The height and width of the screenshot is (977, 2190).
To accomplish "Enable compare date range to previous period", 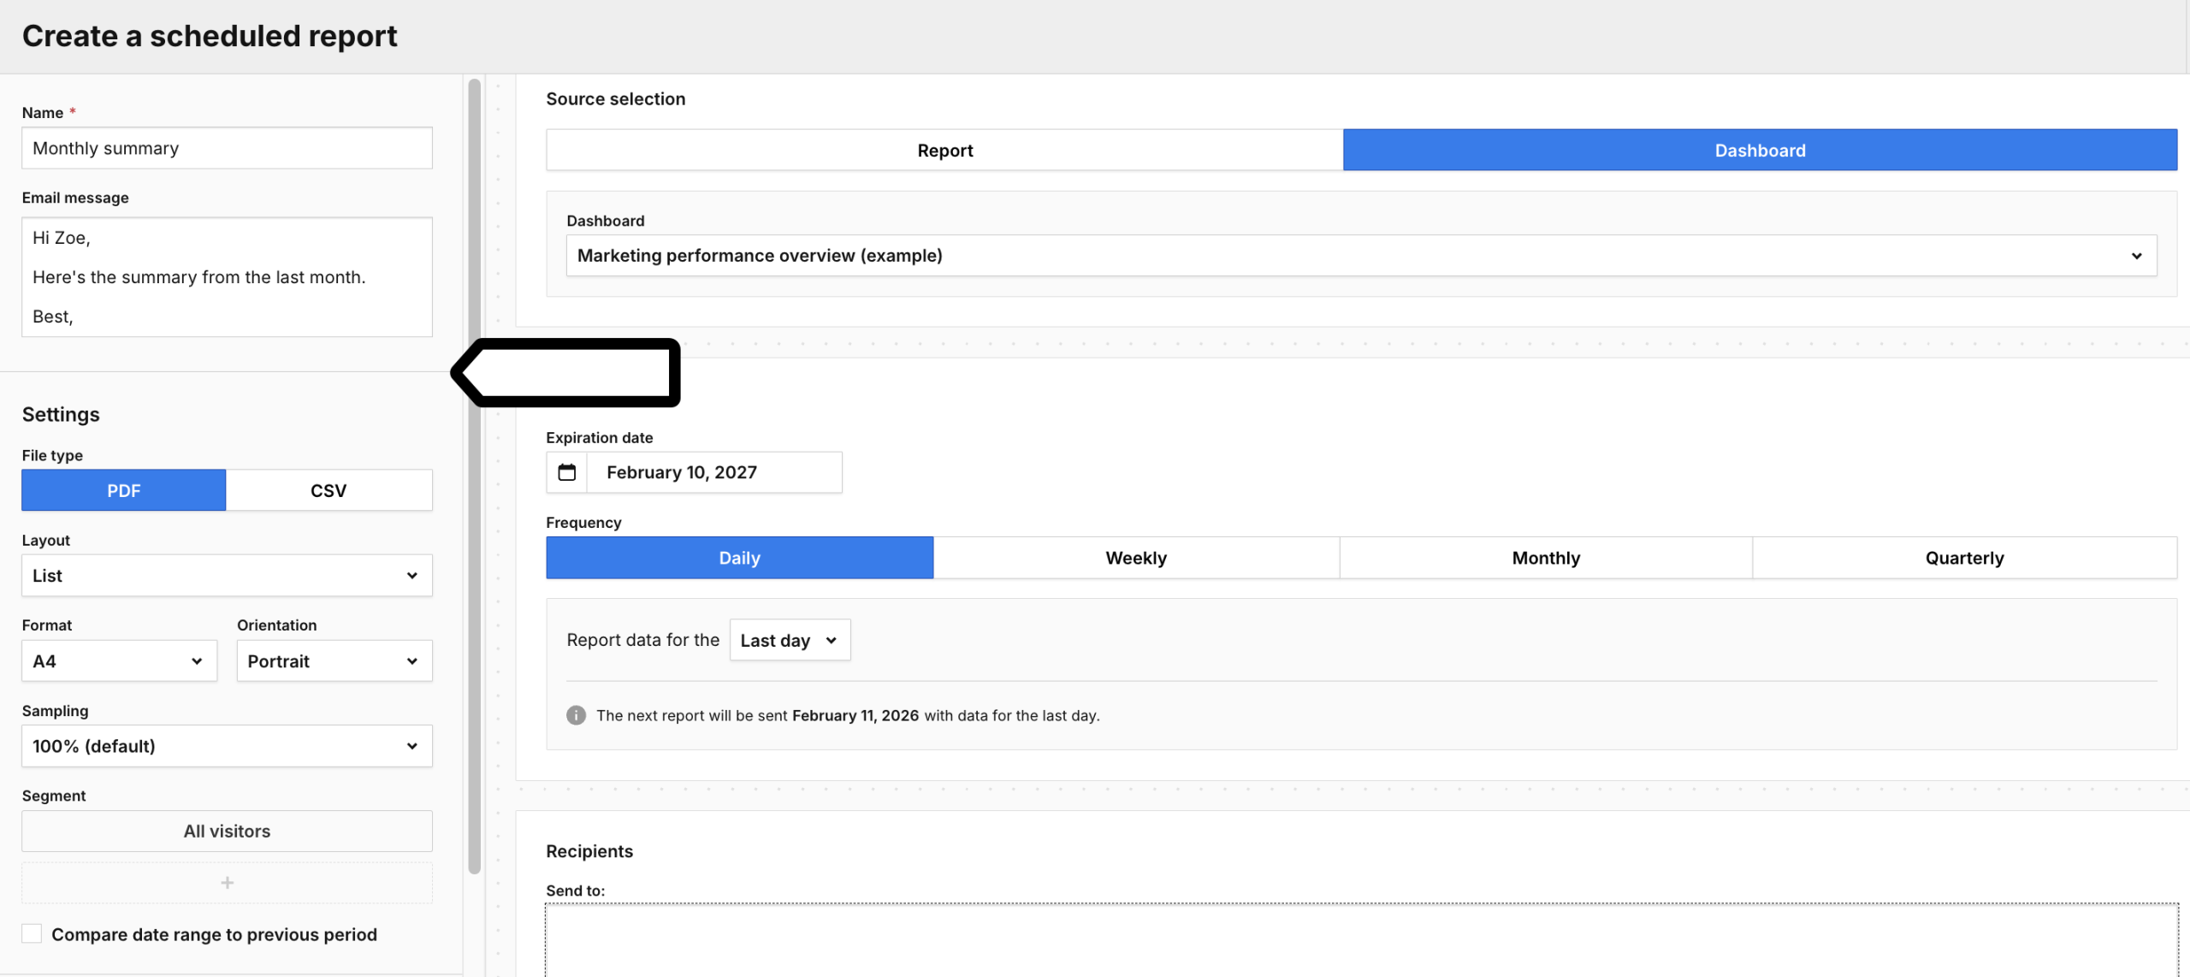I will click(x=32, y=933).
